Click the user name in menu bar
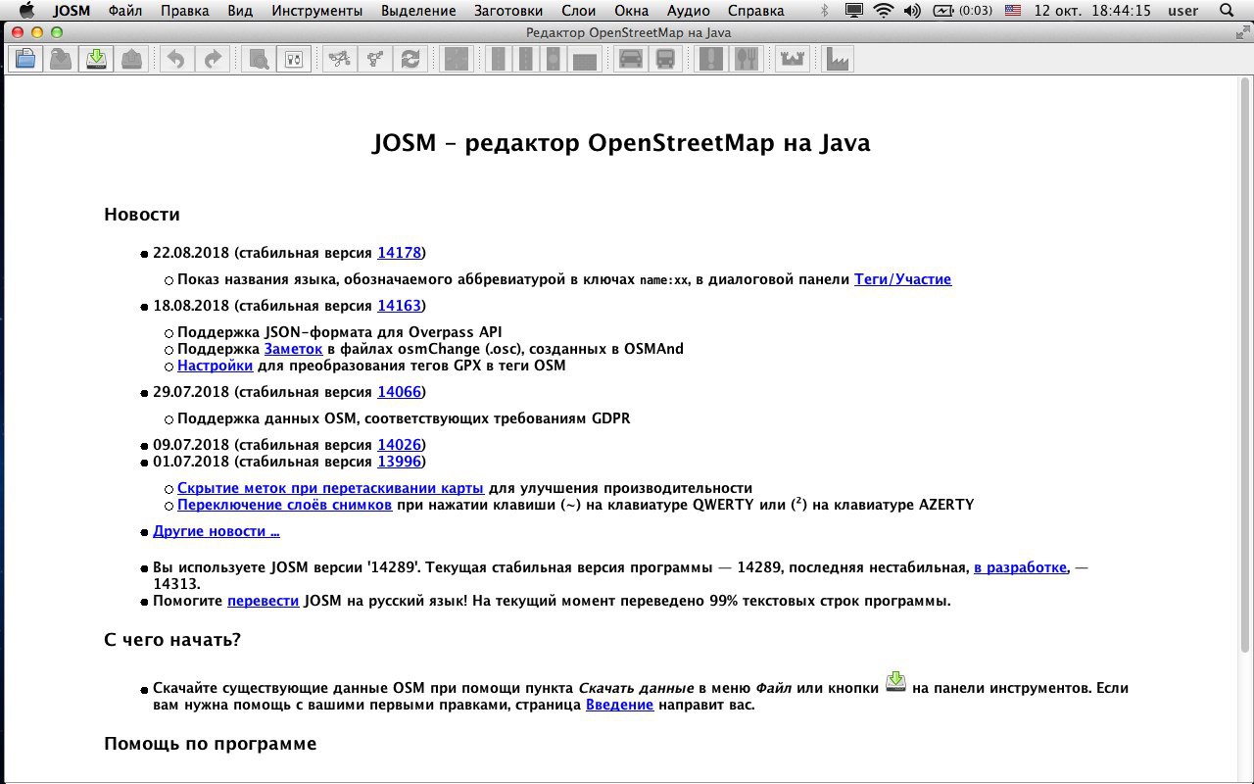Screen dimensions: 1254x784 pos(1182,11)
